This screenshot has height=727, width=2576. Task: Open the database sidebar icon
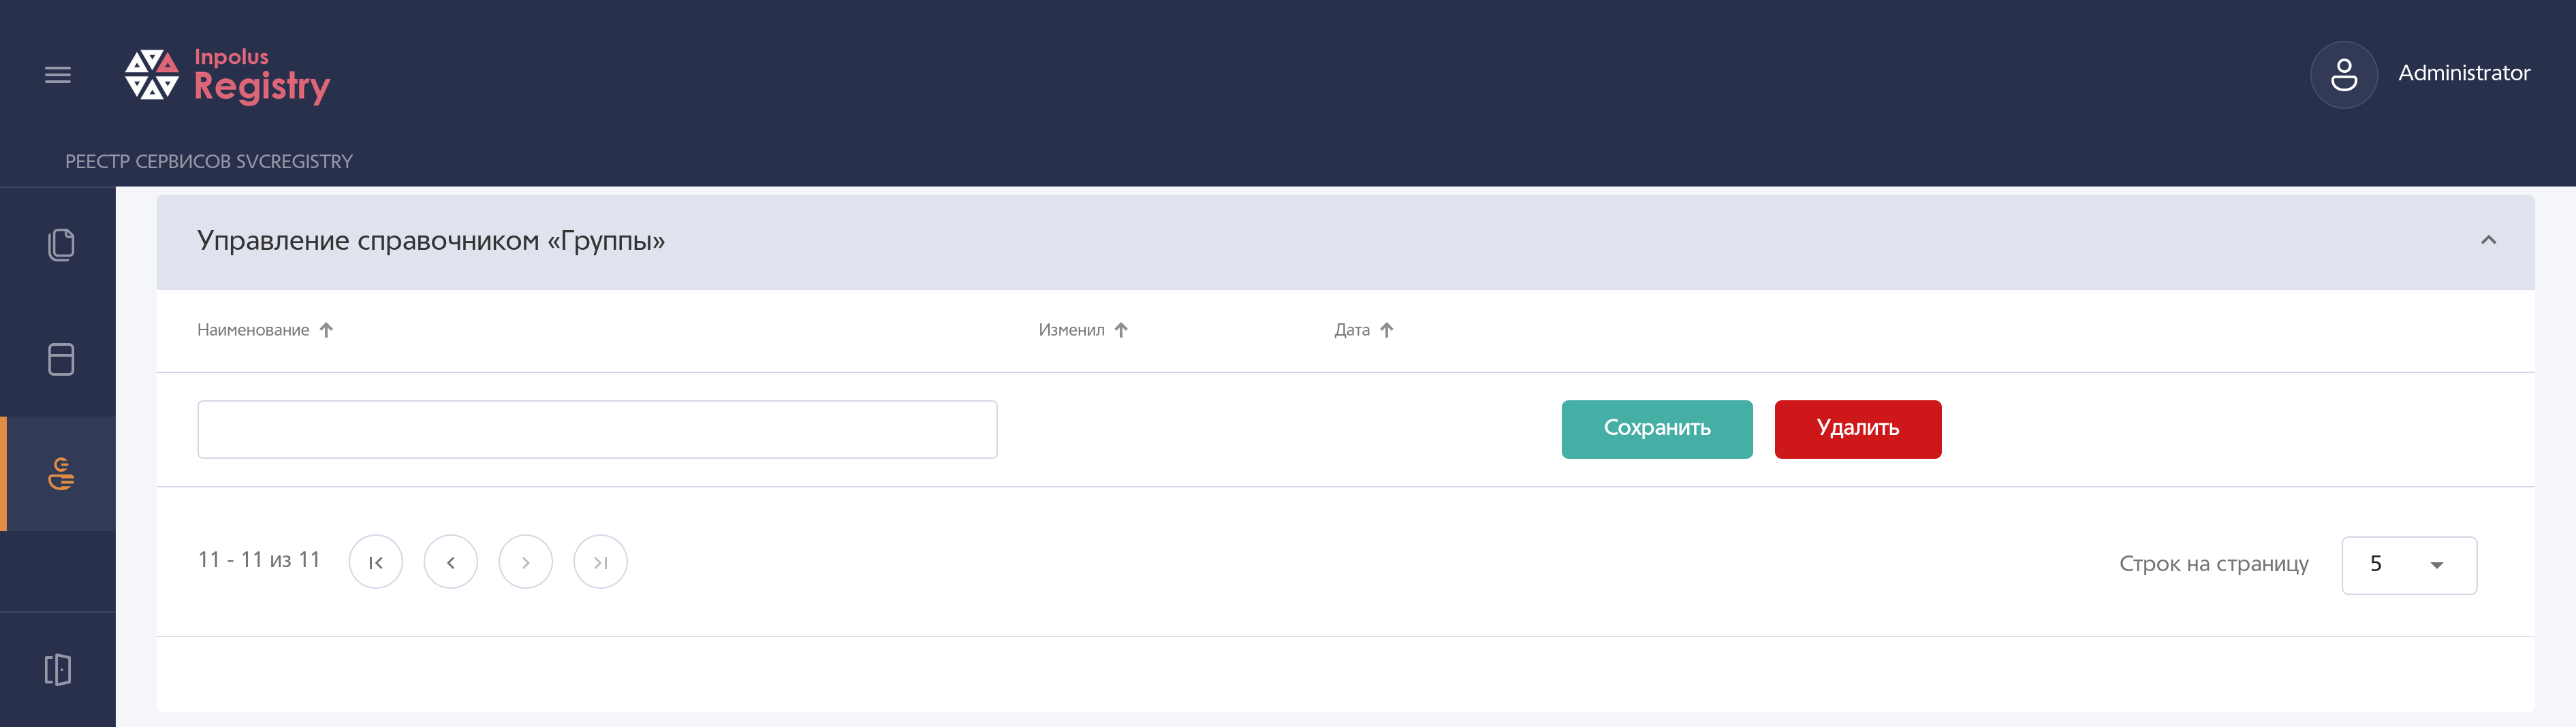tap(61, 359)
